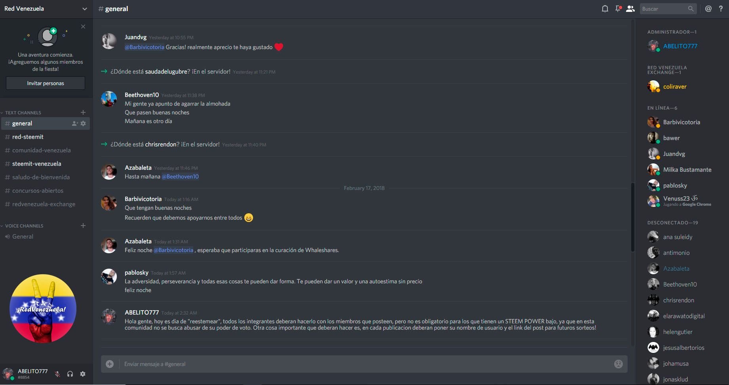729x385 pixels.
Task: Toggle headphones deafen icon
Action: coord(70,374)
